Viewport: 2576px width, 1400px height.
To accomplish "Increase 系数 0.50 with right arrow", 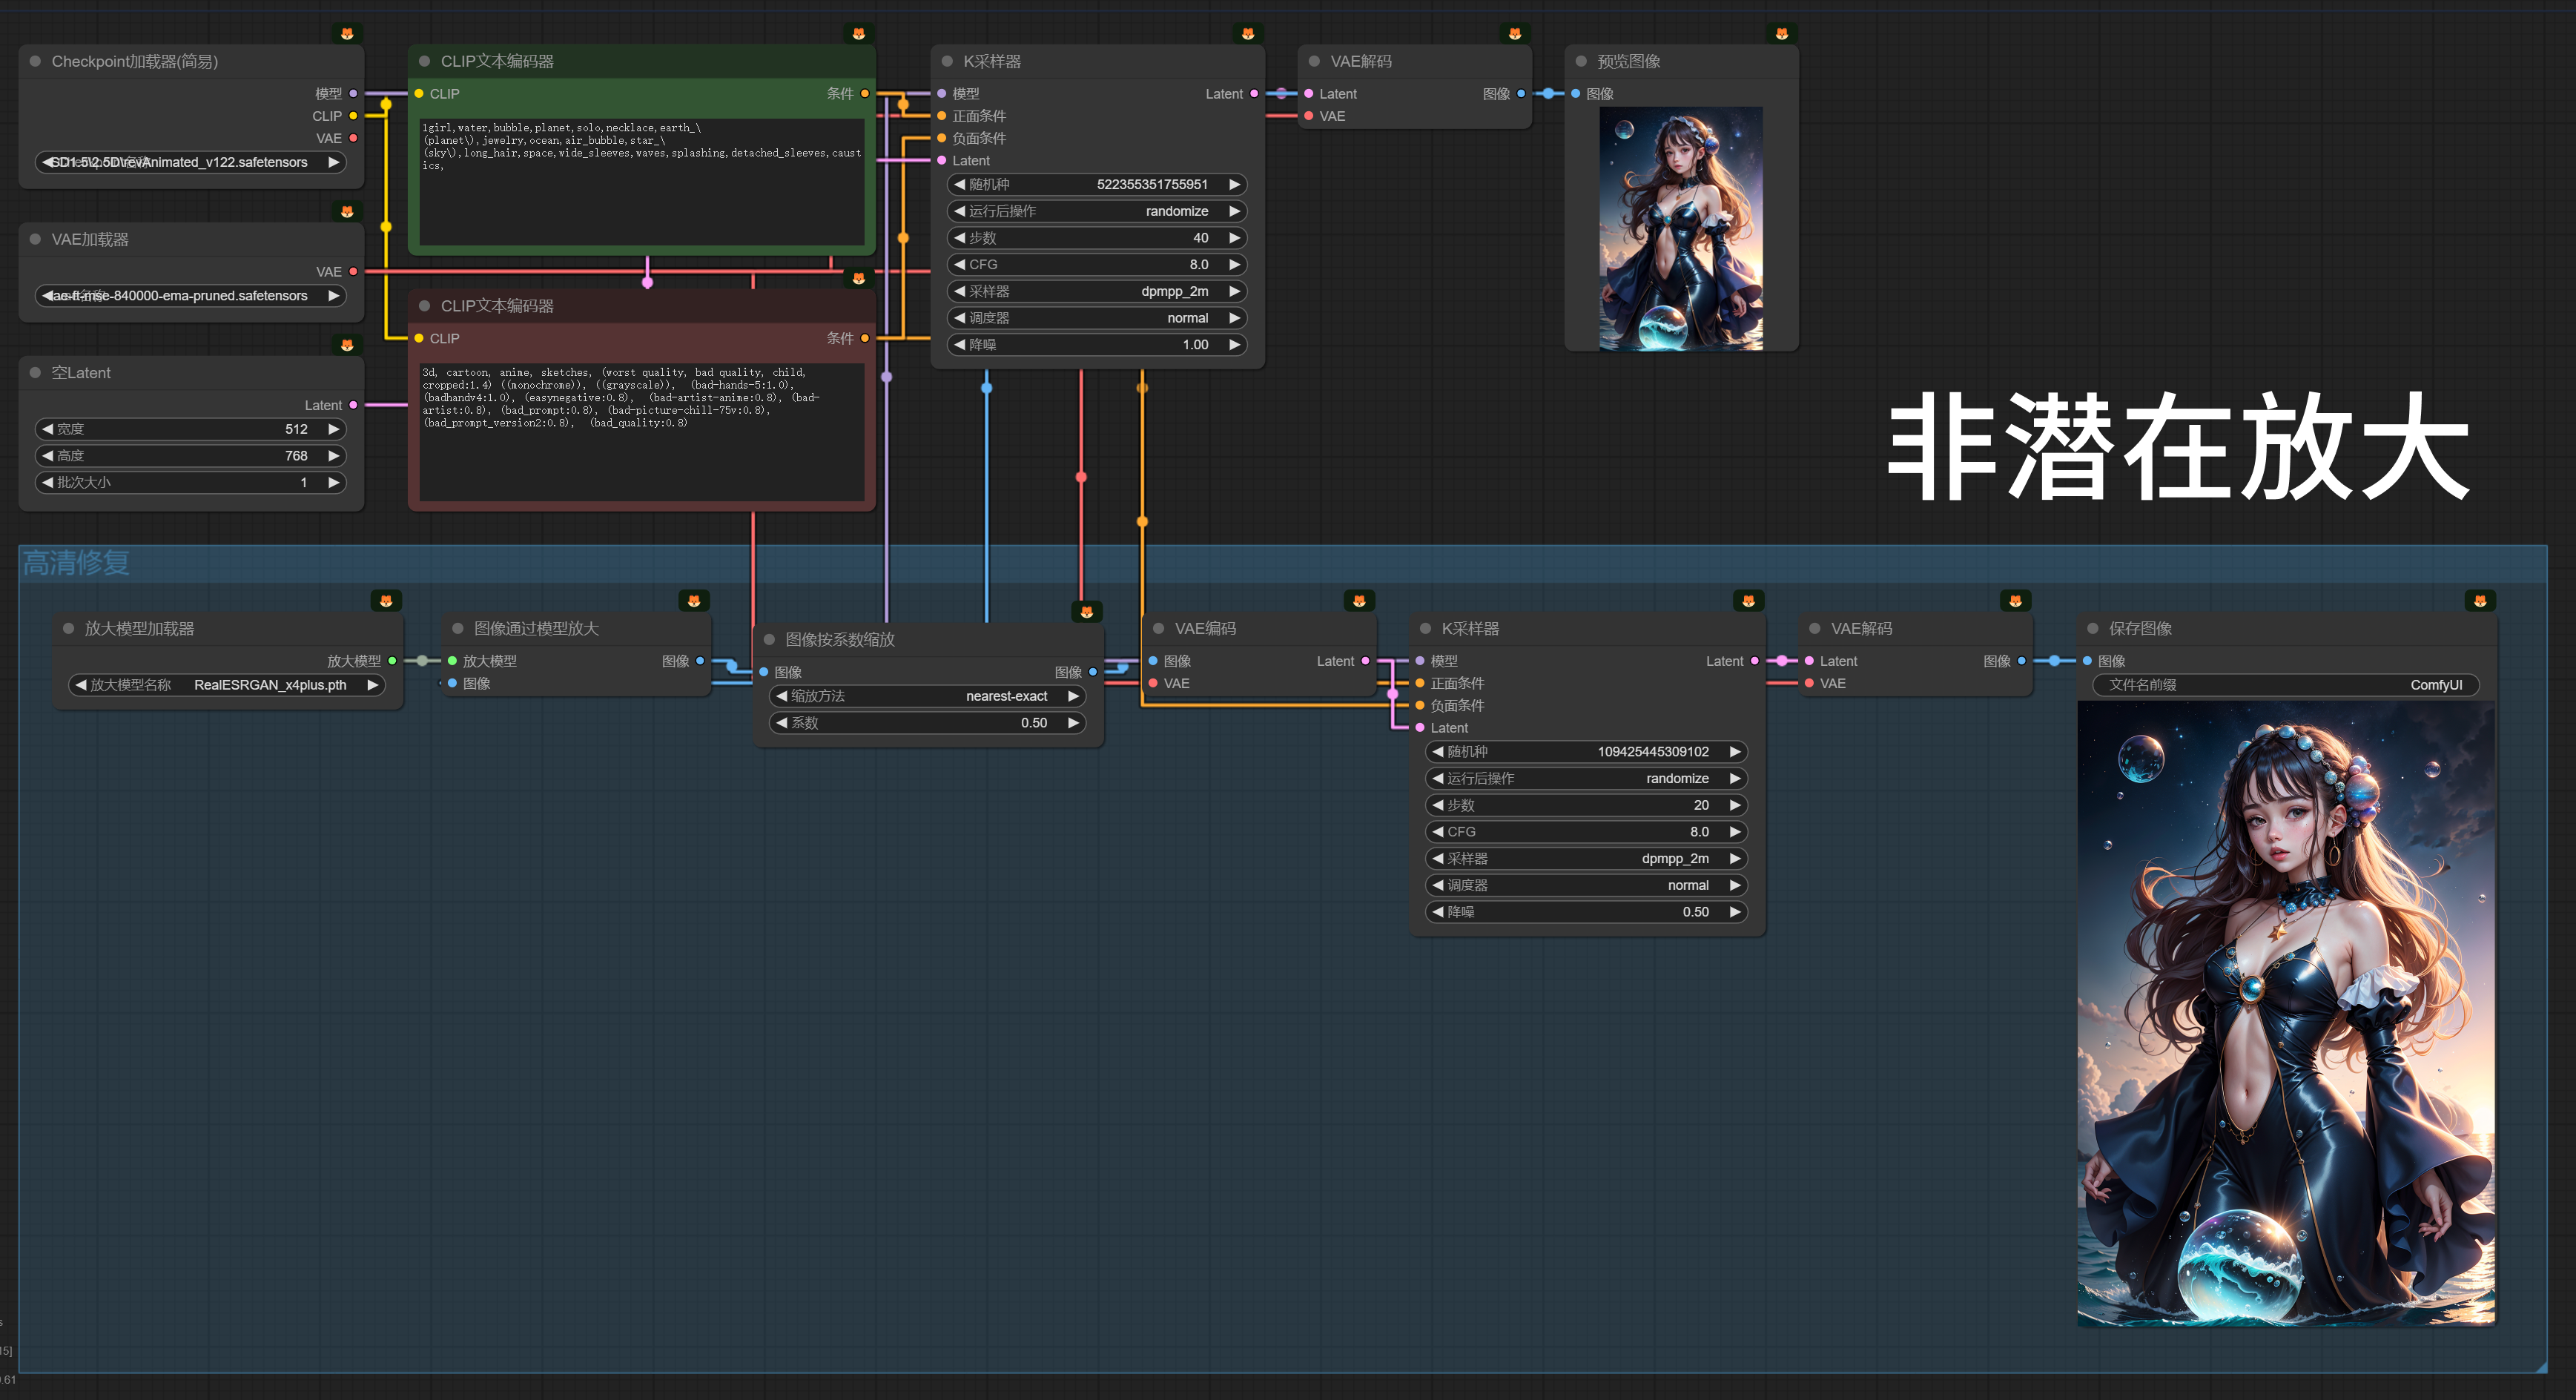I will point(1073,722).
